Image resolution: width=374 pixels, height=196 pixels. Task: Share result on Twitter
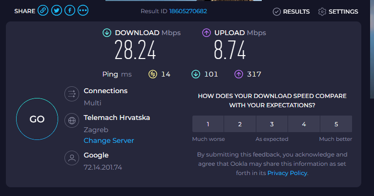point(57,10)
